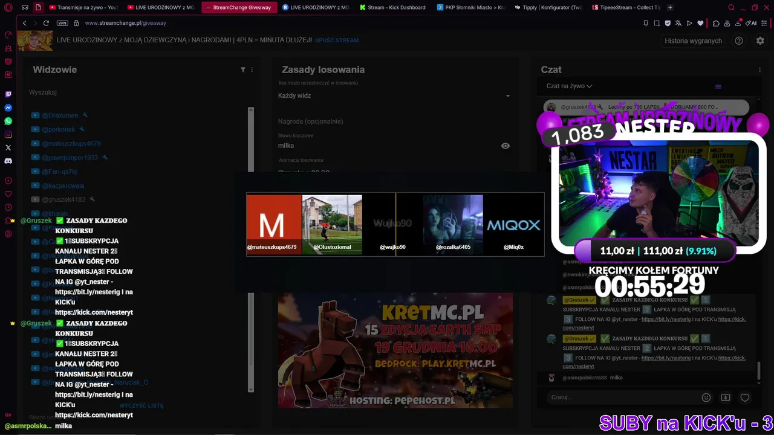Open sidebar player icon

tap(8, 181)
